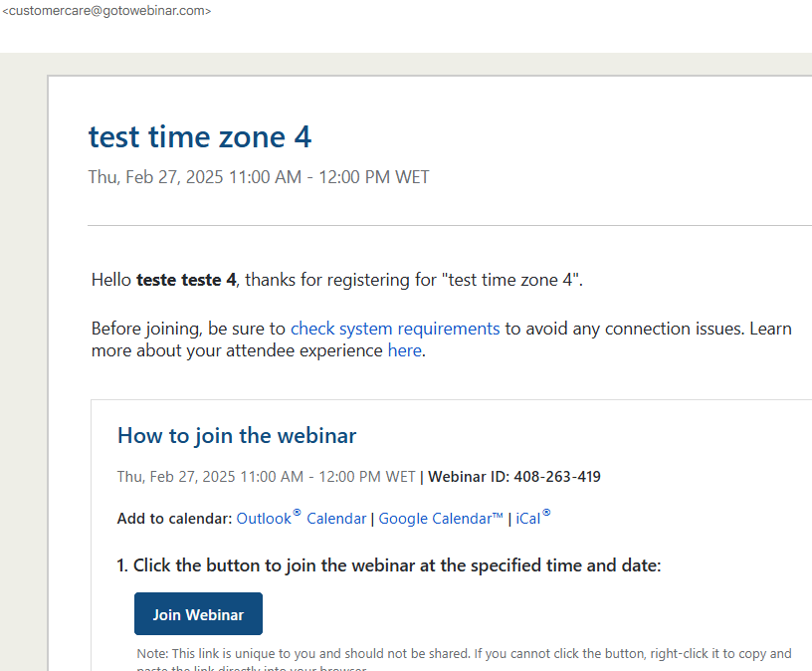Click the large "test time zone 4" title
812x671 pixels.
200,136
